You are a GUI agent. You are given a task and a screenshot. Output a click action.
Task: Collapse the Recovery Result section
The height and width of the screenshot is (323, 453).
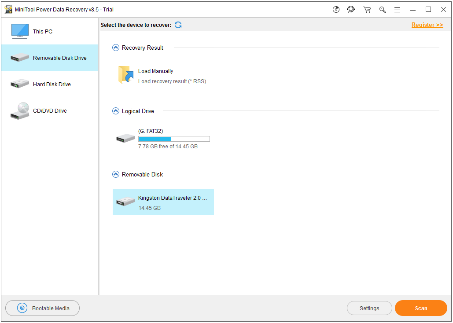(115, 48)
